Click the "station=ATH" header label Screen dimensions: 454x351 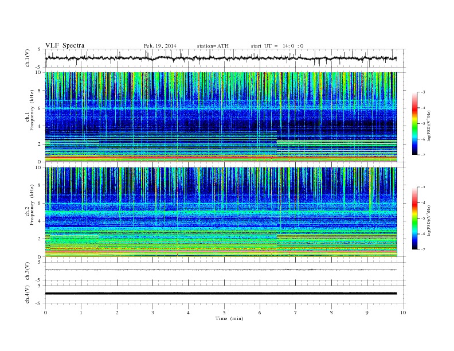coord(213,46)
